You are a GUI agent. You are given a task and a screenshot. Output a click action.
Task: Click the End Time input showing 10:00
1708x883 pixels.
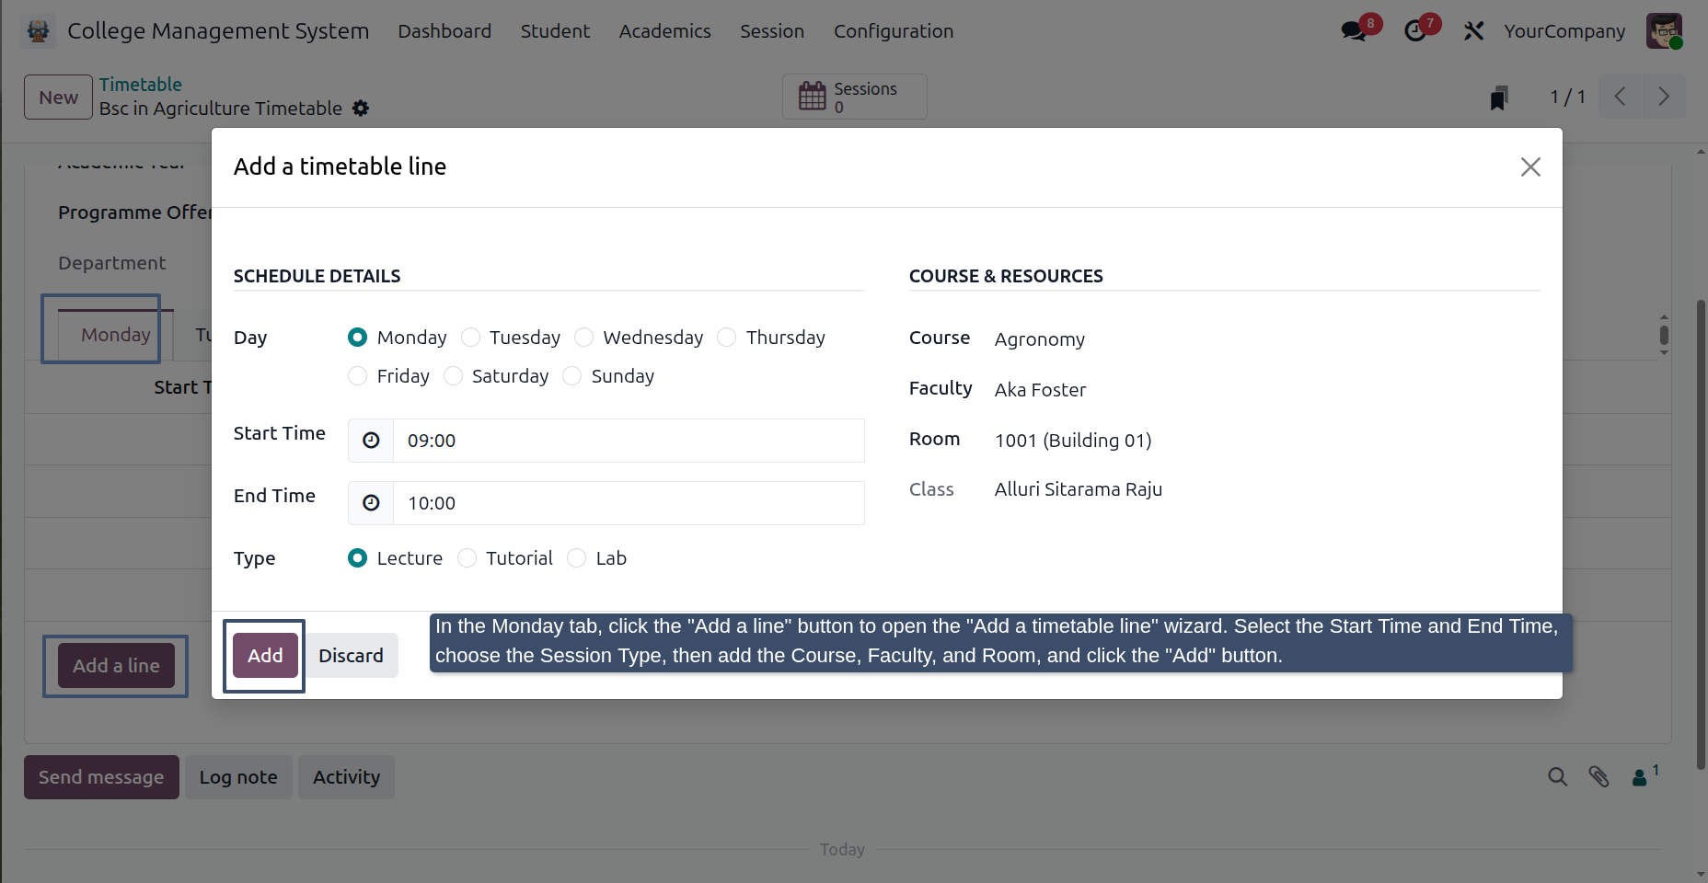click(629, 503)
